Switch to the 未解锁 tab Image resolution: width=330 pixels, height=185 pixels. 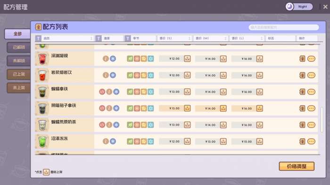[19, 61]
